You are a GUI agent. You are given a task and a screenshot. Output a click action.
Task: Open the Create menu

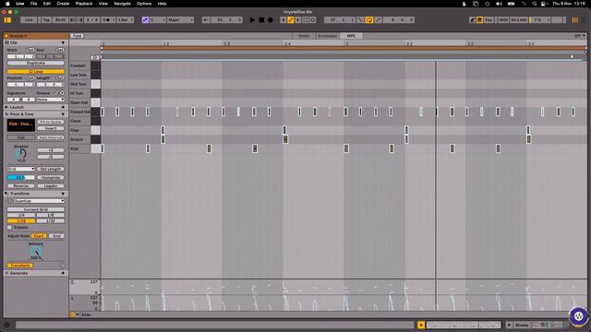coord(63,4)
